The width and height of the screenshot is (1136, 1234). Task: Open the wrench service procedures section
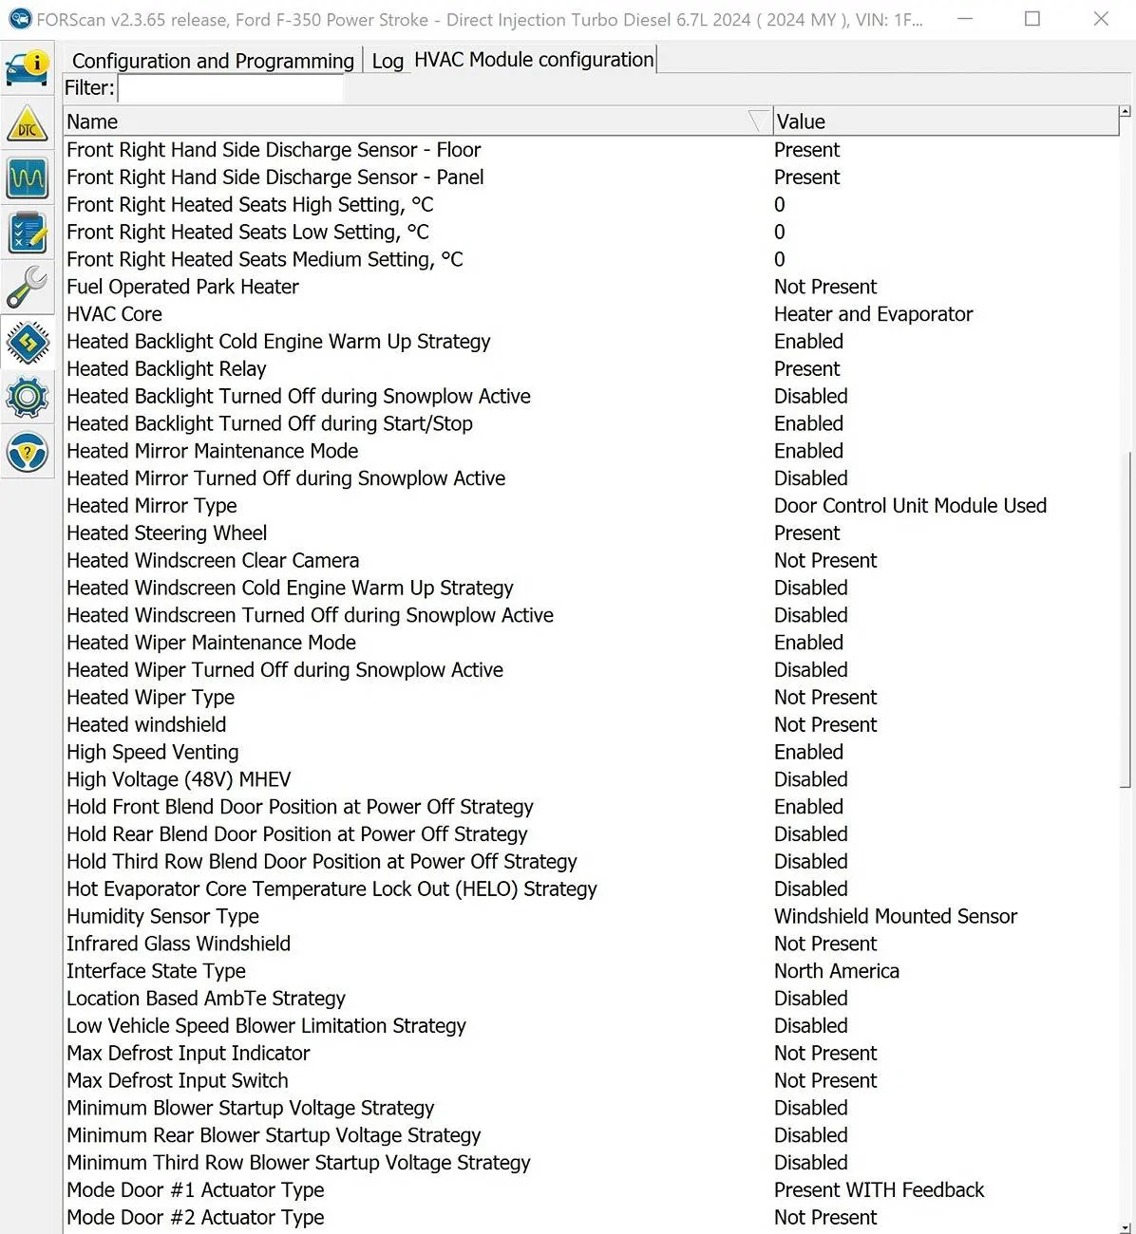point(28,287)
